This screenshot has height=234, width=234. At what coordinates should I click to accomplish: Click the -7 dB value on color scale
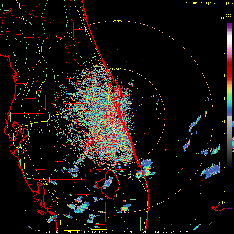coord(223,191)
